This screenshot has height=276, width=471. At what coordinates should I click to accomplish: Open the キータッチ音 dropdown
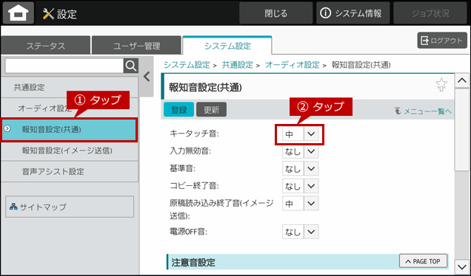click(x=301, y=134)
